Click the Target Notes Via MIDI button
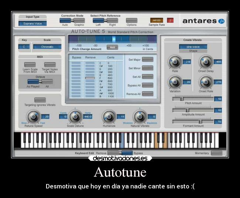 (50, 64)
